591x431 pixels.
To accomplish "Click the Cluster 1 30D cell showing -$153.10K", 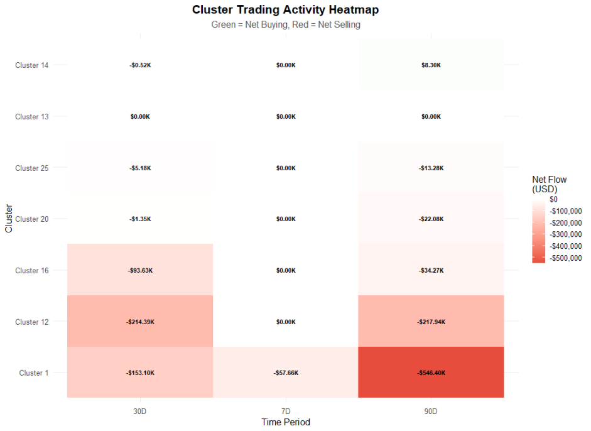I will pos(140,373).
